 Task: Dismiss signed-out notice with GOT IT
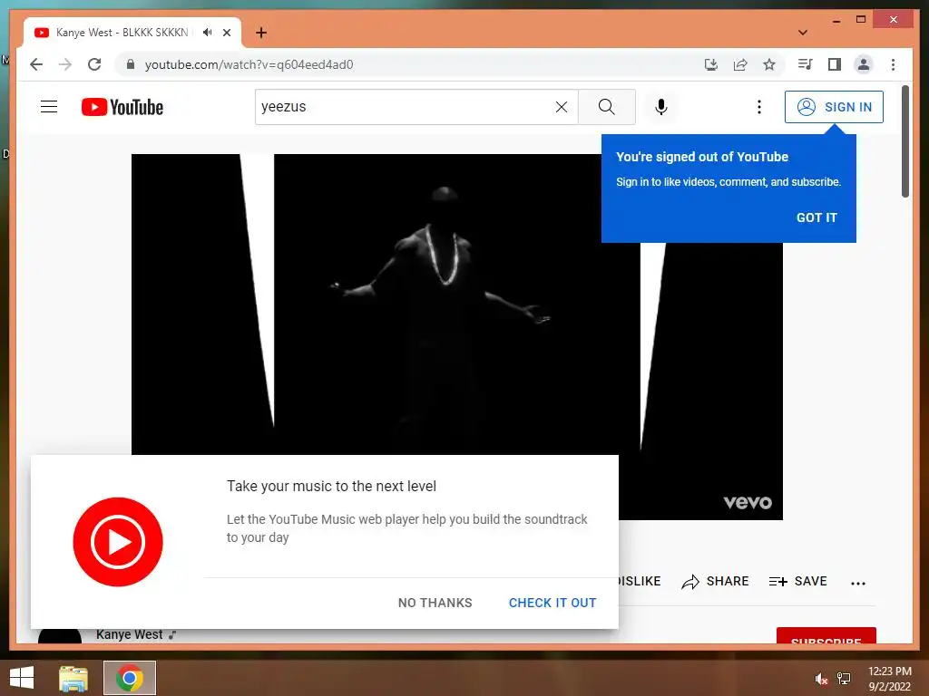(x=817, y=217)
